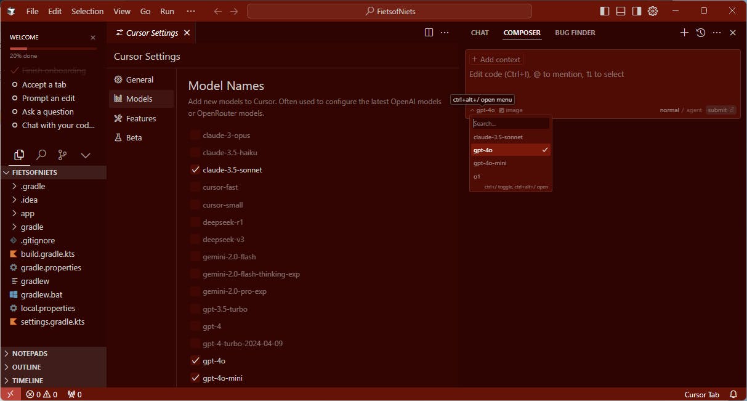
Task: Click the image attach button
Action: coord(511,110)
